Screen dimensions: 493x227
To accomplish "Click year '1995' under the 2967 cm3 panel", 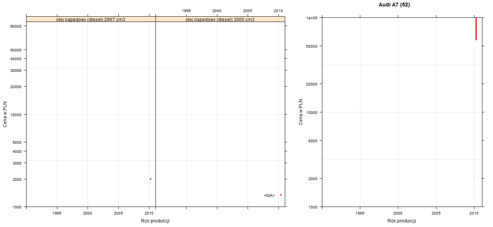I will tap(57, 213).
